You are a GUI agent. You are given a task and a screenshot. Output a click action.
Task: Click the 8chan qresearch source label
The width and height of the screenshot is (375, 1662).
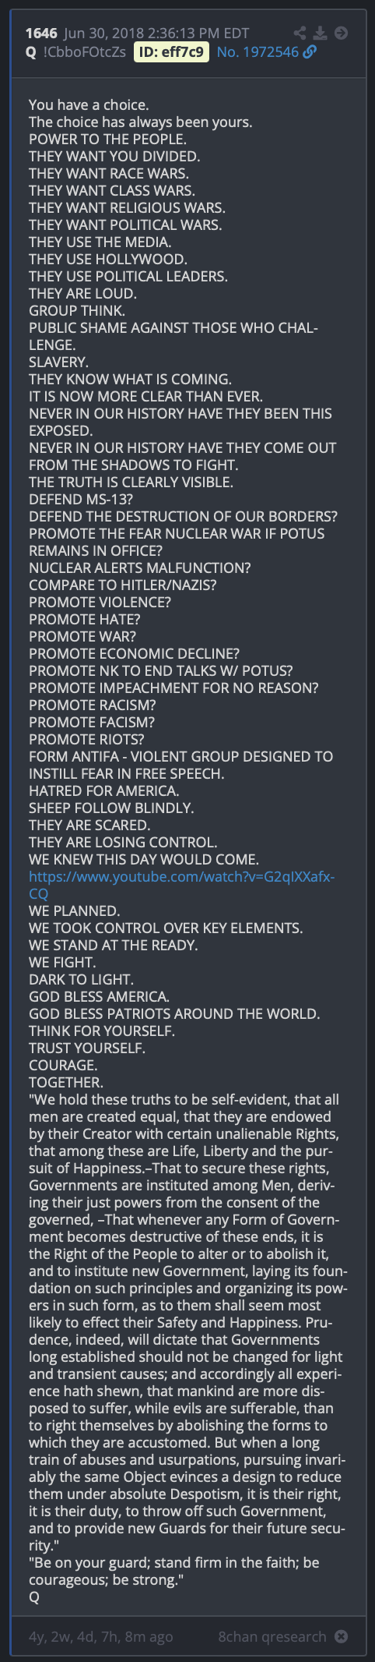click(272, 1636)
